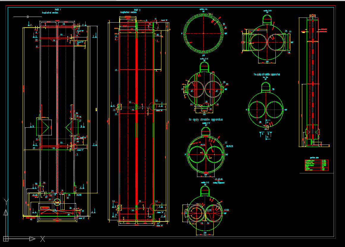The image size is (345, 247).
Task: Click the red position plan table
Action: coord(316,165)
